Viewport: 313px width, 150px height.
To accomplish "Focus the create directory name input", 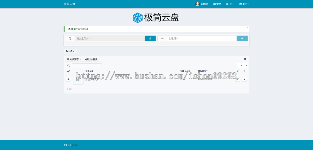I will (202, 39).
